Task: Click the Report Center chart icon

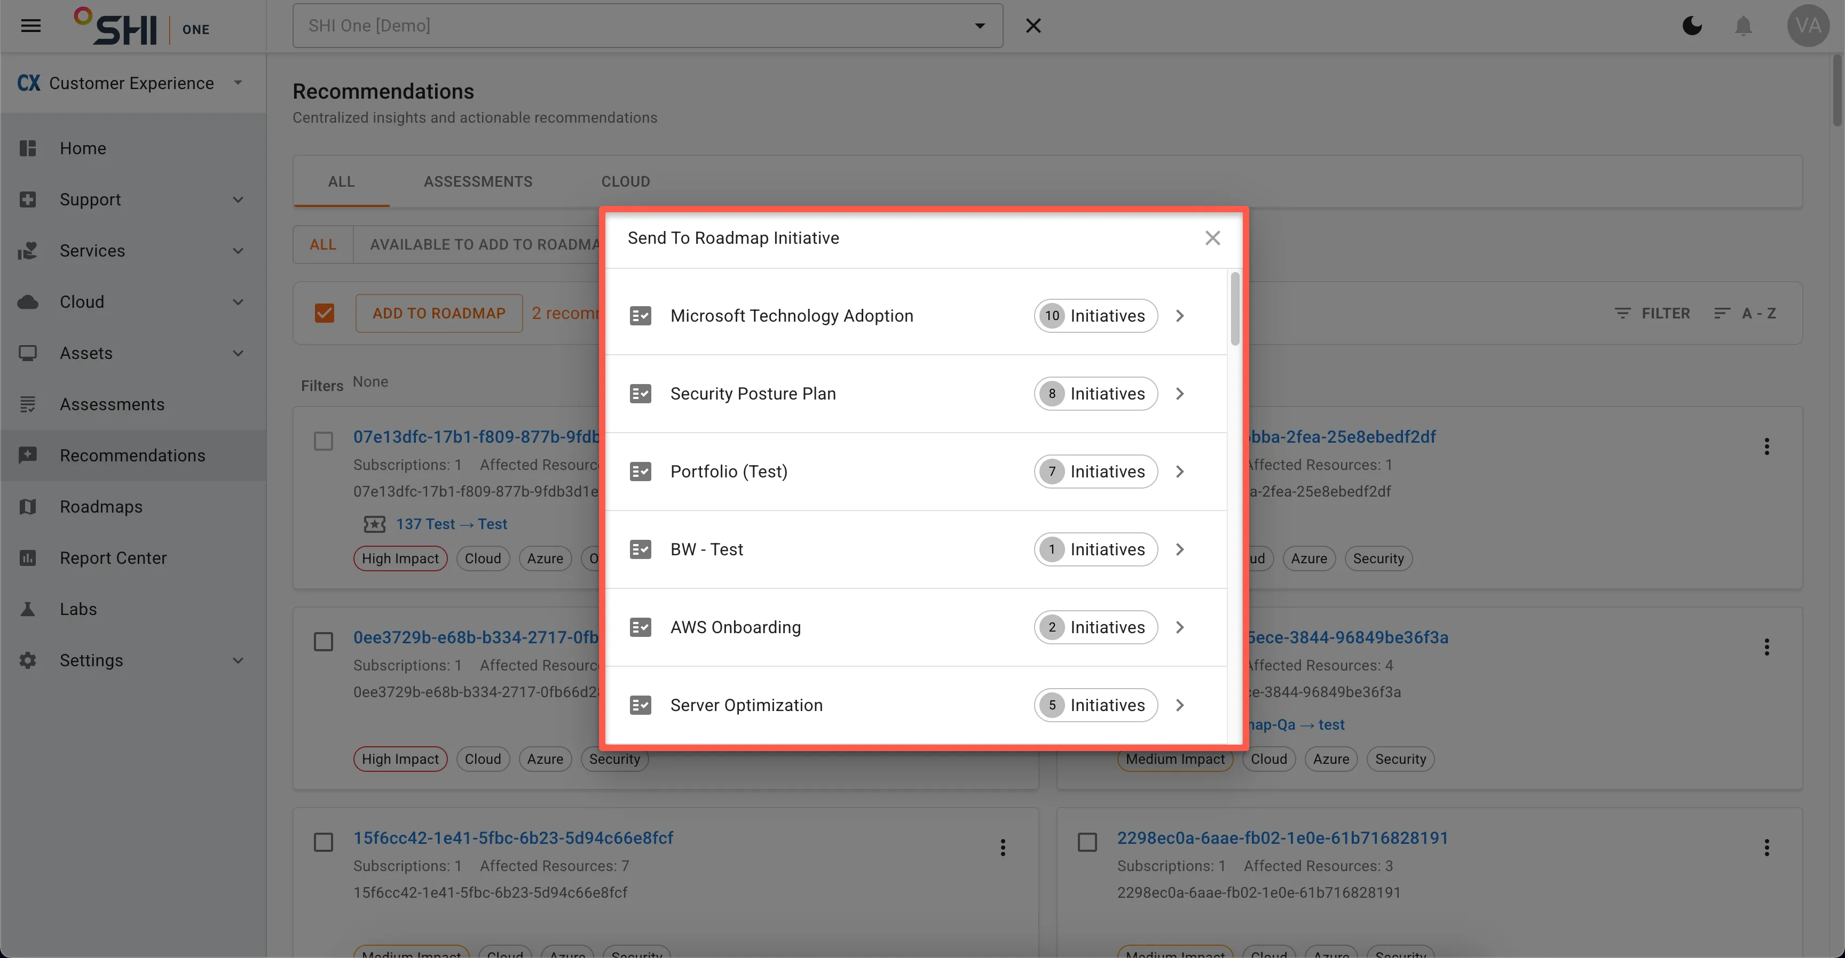Action: (28, 558)
